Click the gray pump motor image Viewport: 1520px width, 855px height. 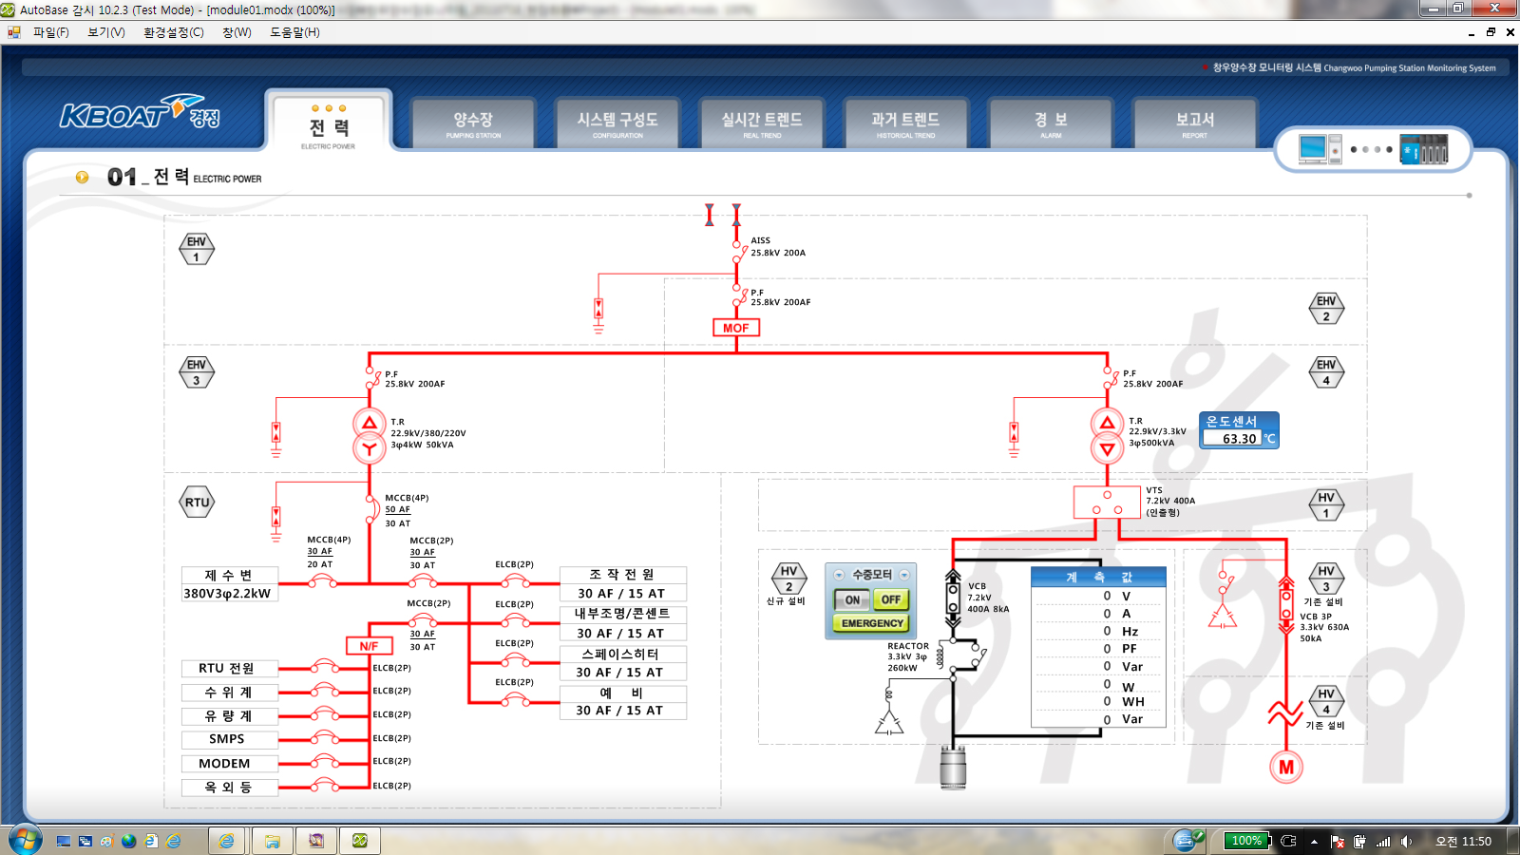click(x=953, y=768)
